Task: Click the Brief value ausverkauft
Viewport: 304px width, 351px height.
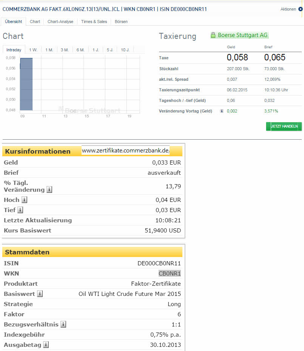Action: click(164, 172)
